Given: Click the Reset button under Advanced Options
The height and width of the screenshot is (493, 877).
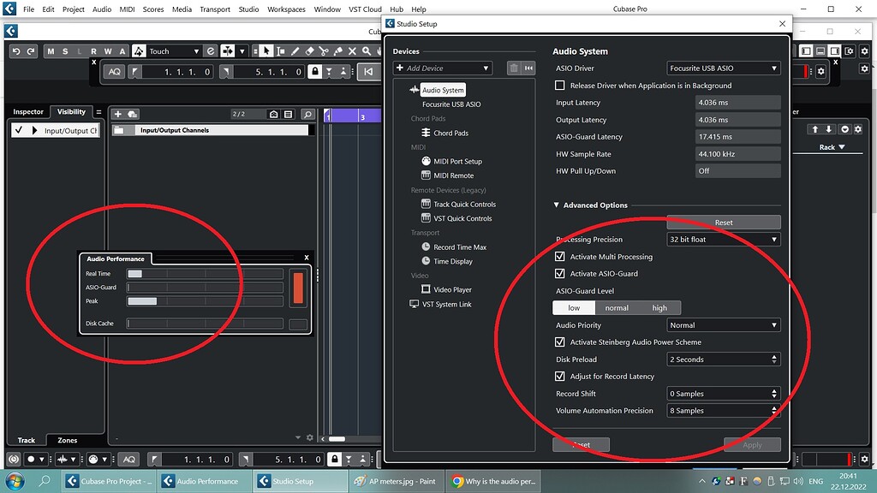Looking at the screenshot, I should [723, 221].
